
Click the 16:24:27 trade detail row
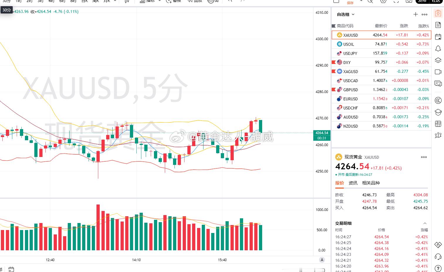click(x=382, y=237)
